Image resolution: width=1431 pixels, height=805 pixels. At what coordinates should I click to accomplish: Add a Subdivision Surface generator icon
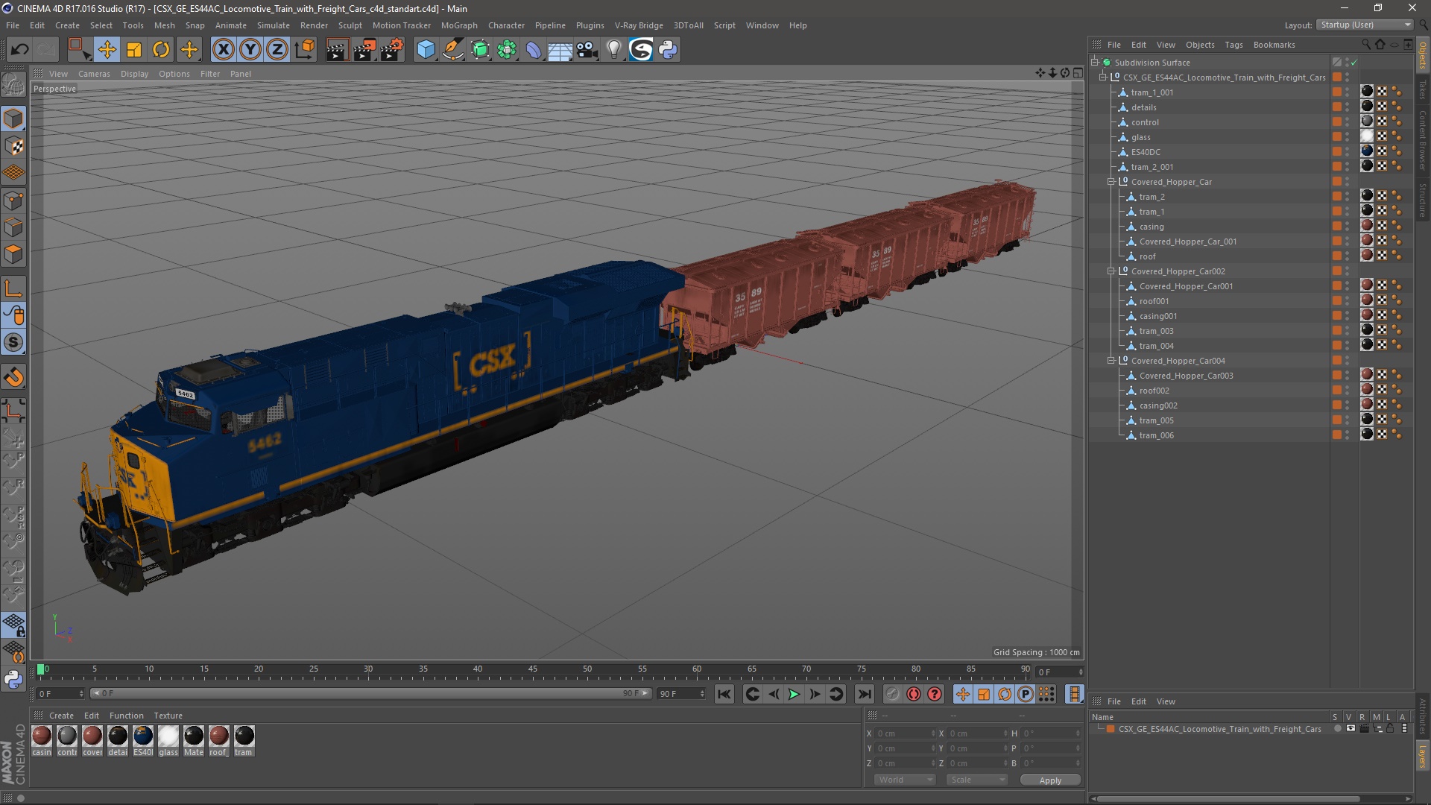480,50
